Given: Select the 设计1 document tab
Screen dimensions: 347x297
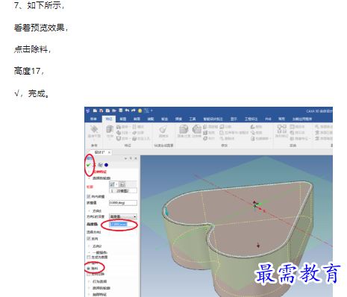Looking at the screenshot, I should pos(99,152).
